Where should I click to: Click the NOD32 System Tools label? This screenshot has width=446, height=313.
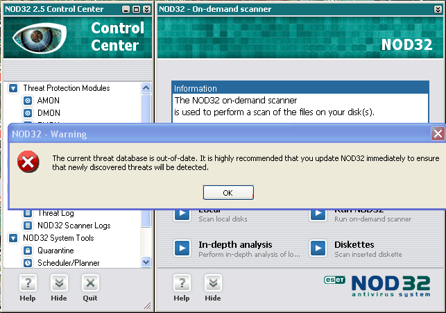[x=58, y=238]
